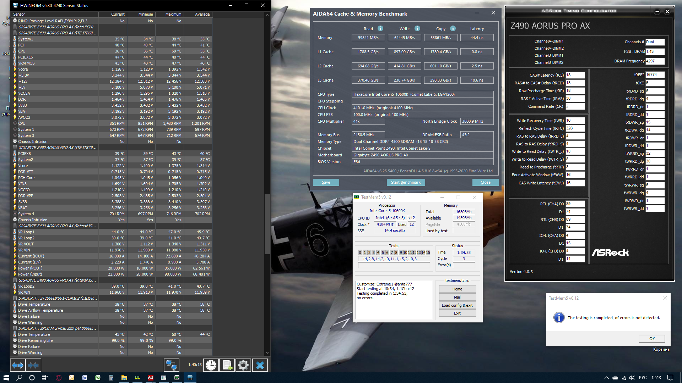Toggle test box 0 in TestMem5
This screenshot has width=682, height=383.
[x=360, y=252]
